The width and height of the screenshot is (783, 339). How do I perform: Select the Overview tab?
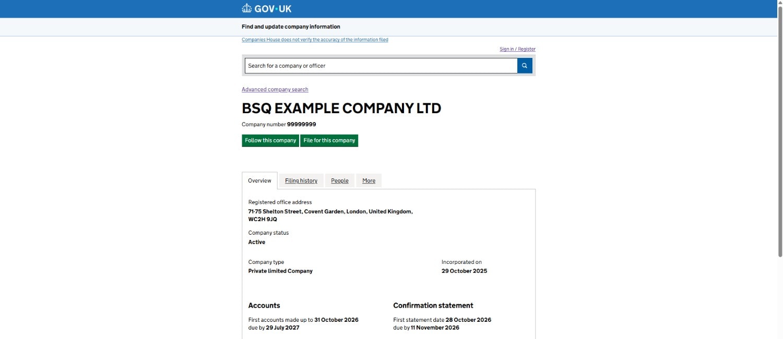(259, 180)
